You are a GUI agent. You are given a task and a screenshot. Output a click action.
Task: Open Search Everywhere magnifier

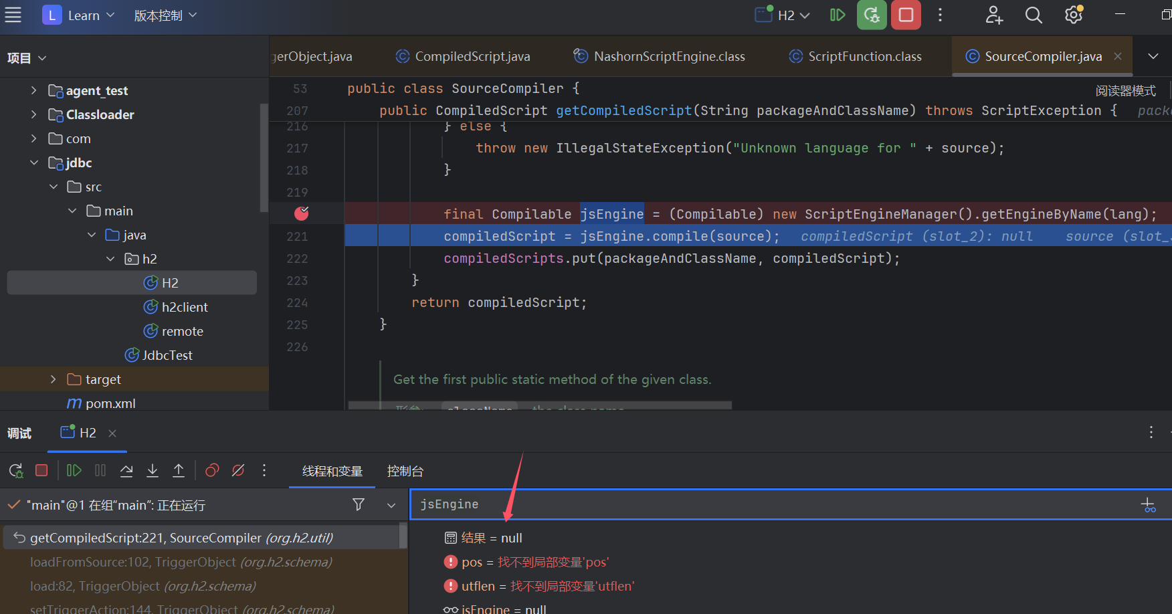tap(1034, 15)
